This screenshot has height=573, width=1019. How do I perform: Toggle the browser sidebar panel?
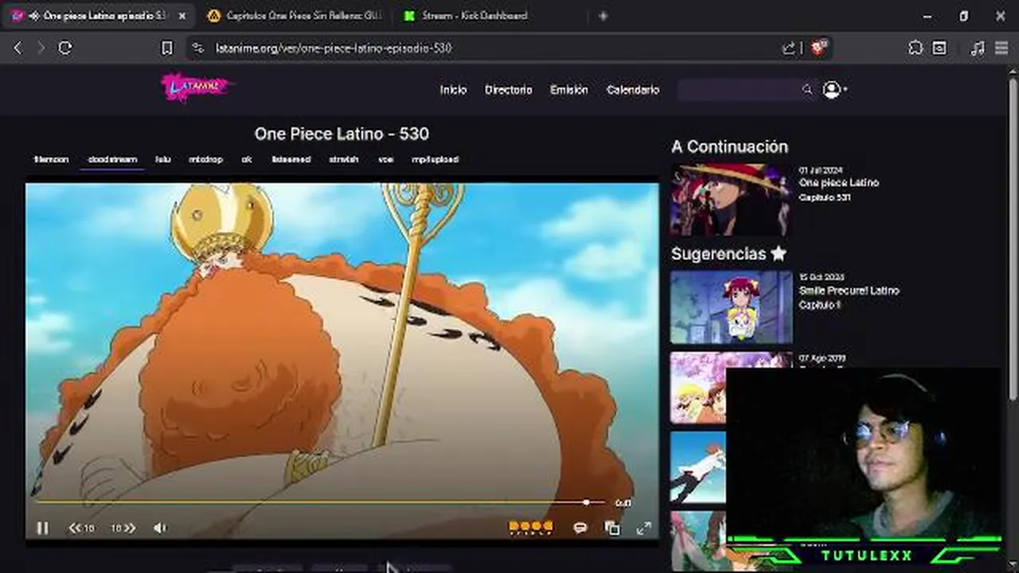[x=939, y=48]
